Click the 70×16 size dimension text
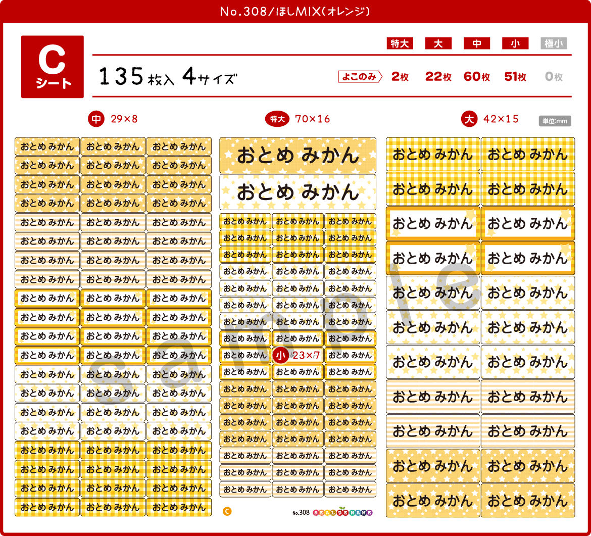This screenshot has height=536, width=591. point(313,119)
